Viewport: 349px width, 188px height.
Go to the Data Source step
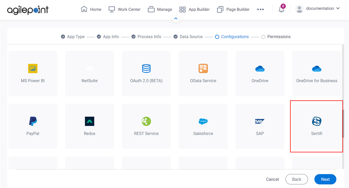[188, 37]
